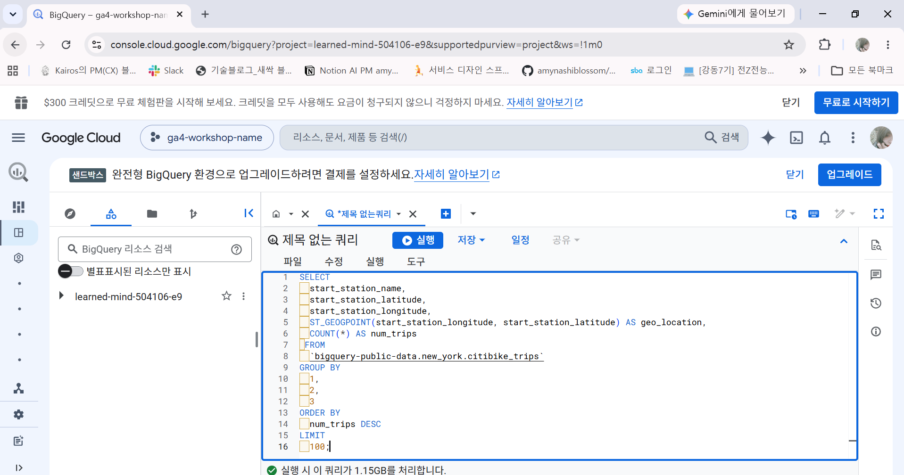Open the header three-dot settings menu
904x475 pixels.
[x=853, y=138]
